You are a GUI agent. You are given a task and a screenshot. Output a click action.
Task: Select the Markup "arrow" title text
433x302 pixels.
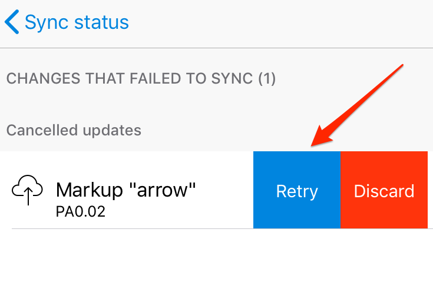click(x=125, y=190)
